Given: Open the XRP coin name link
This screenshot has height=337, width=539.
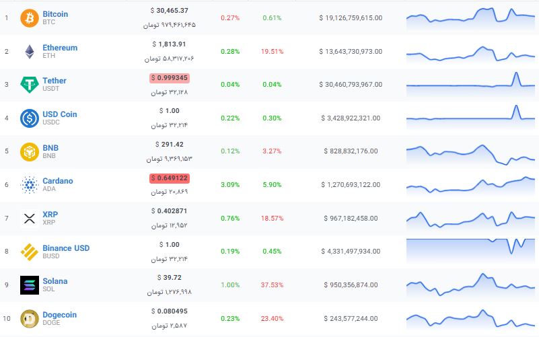Looking at the screenshot, I should tap(50, 215).
